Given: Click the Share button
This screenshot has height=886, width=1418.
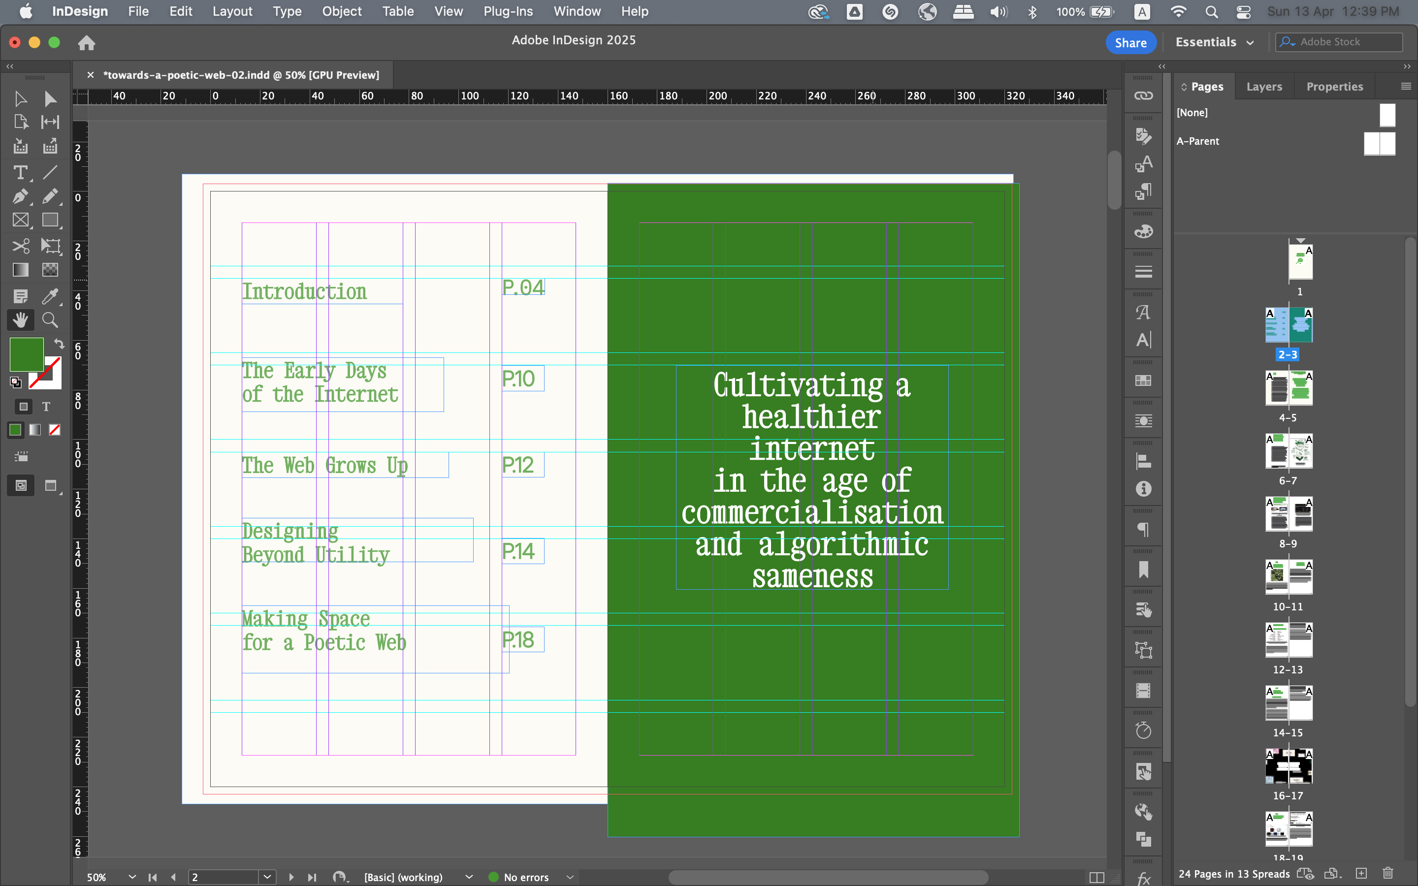Looking at the screenshot, I should coord(1130,42).
